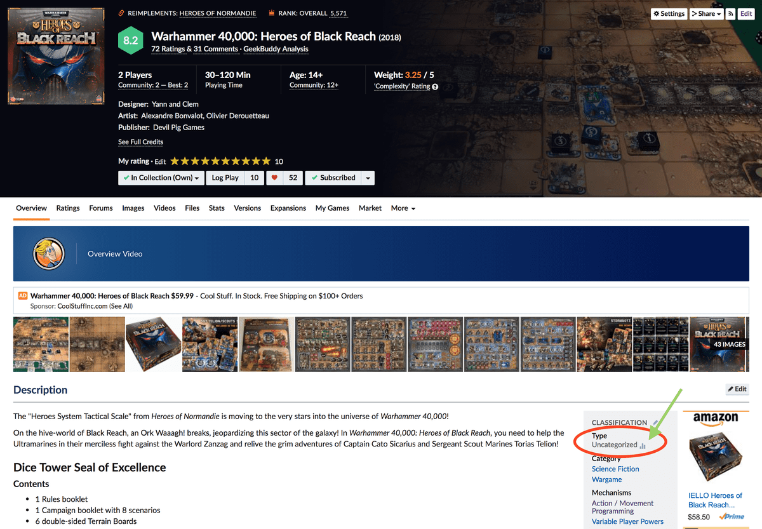Image resolution: width=762 pixels, height=529 pixels.
Task: Select the Overview tab
Action: pyautogui.click(x=32, y=208)
